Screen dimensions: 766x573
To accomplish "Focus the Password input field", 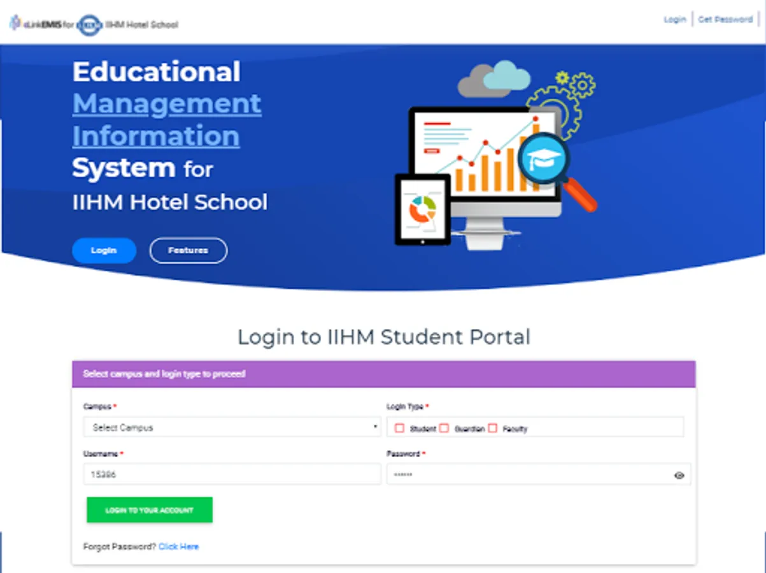I will click(x=539, y=474).
